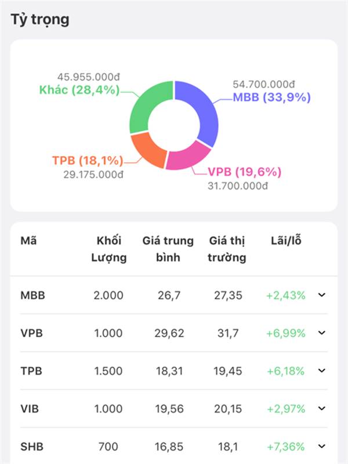
Task: Sort by the Lãi/lỗ column header
Action: (285, 240)
